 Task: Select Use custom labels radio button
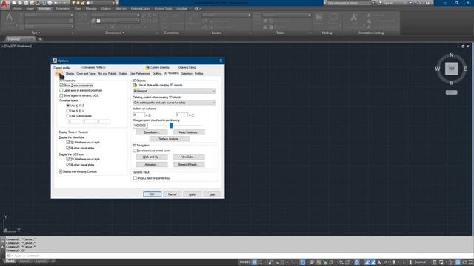coord(68,116)
